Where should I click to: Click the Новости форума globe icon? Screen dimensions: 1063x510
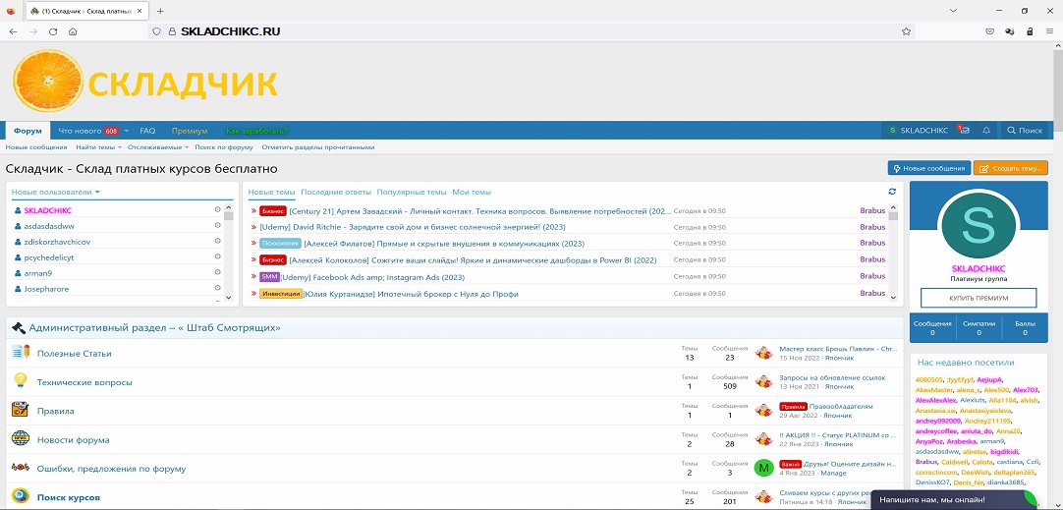[x=21, y=439]
